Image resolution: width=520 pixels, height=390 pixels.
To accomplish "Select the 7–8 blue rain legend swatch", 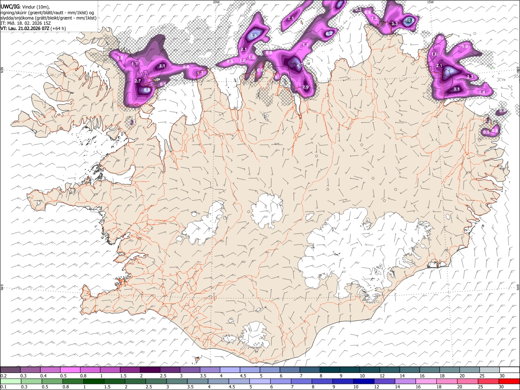I will coord(301,381).
